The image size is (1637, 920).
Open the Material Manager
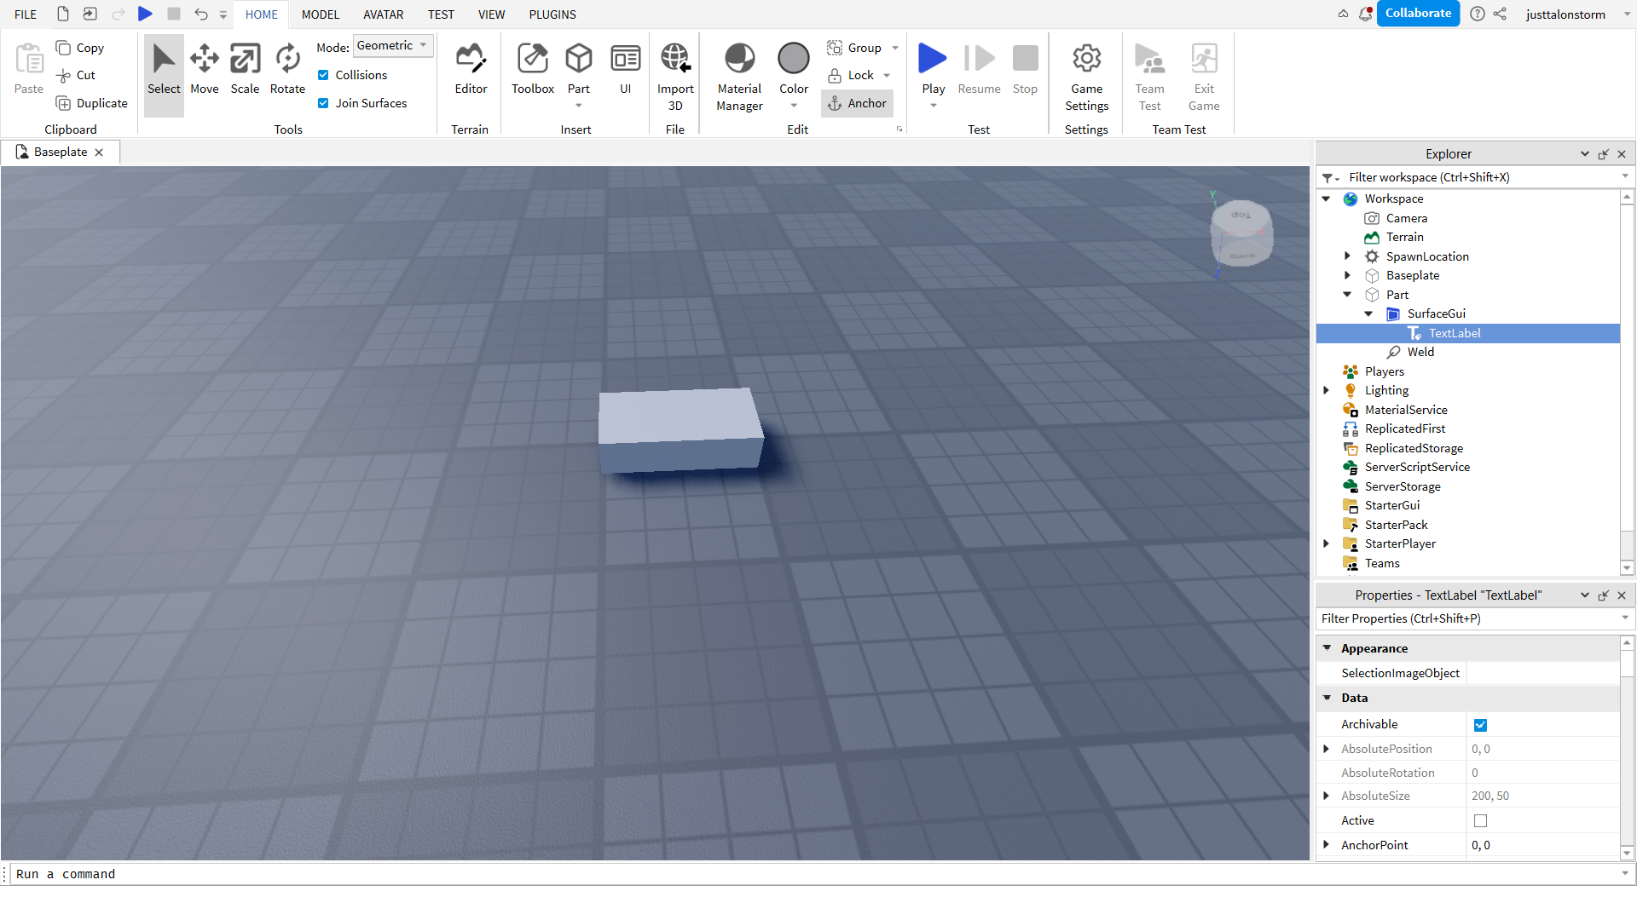[x=738, y=72]
